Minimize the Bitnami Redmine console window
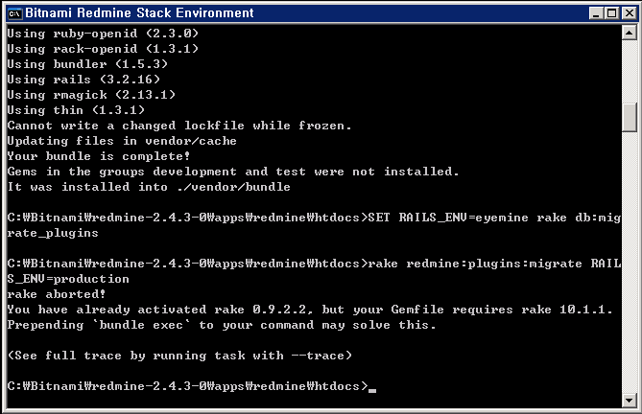Image resolution: width=642 pixels, height=414 pixels. pos(596,13)
